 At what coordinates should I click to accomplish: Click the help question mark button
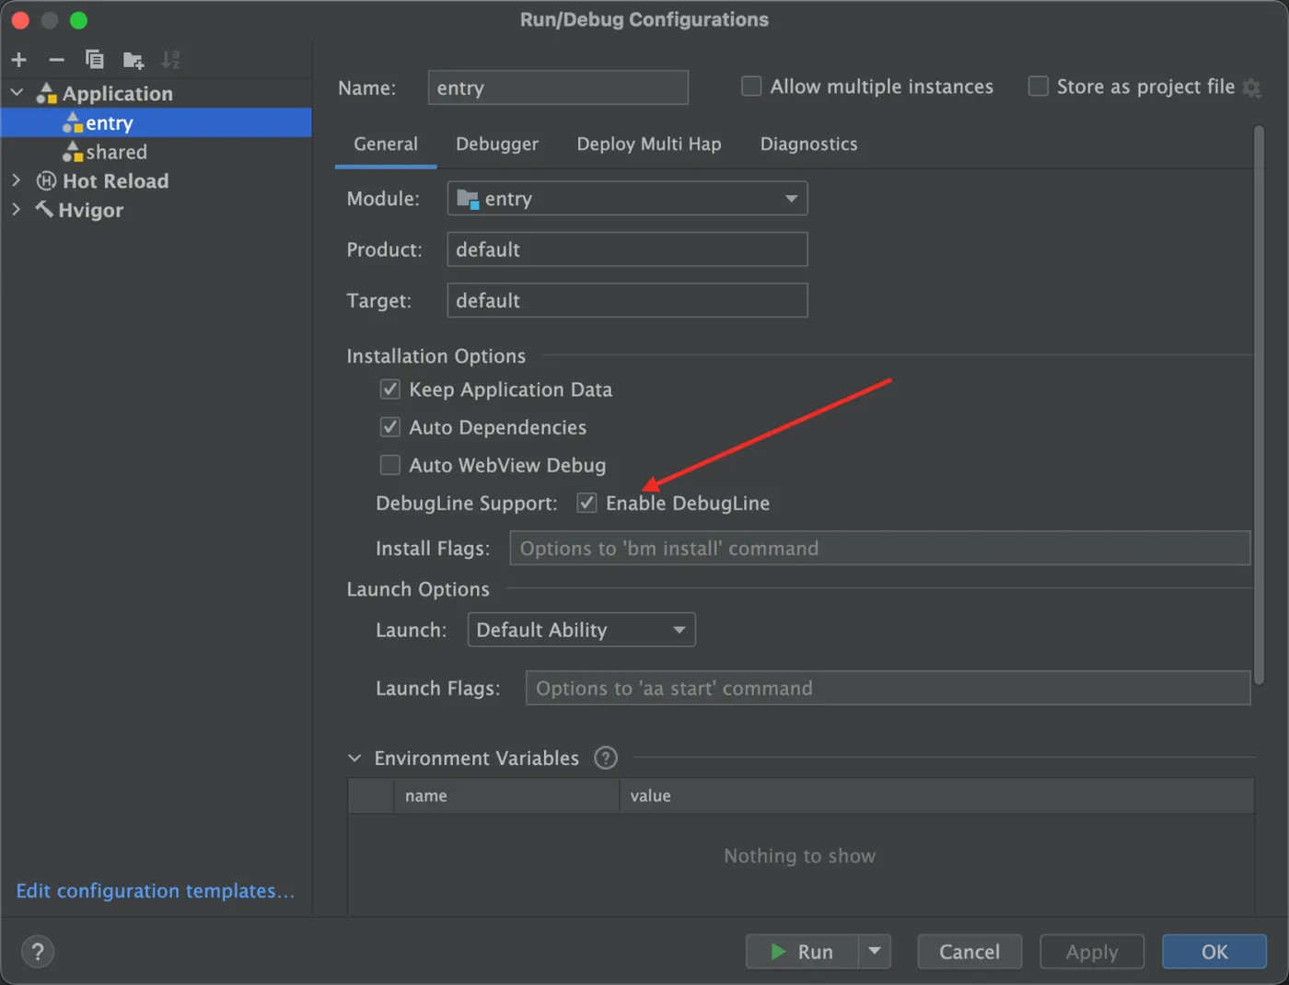tap(38, 951)
